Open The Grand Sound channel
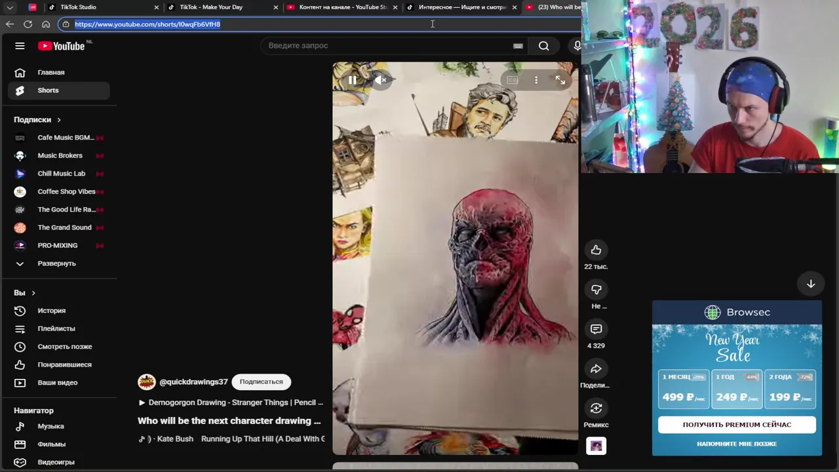 [x=59, y=227]
